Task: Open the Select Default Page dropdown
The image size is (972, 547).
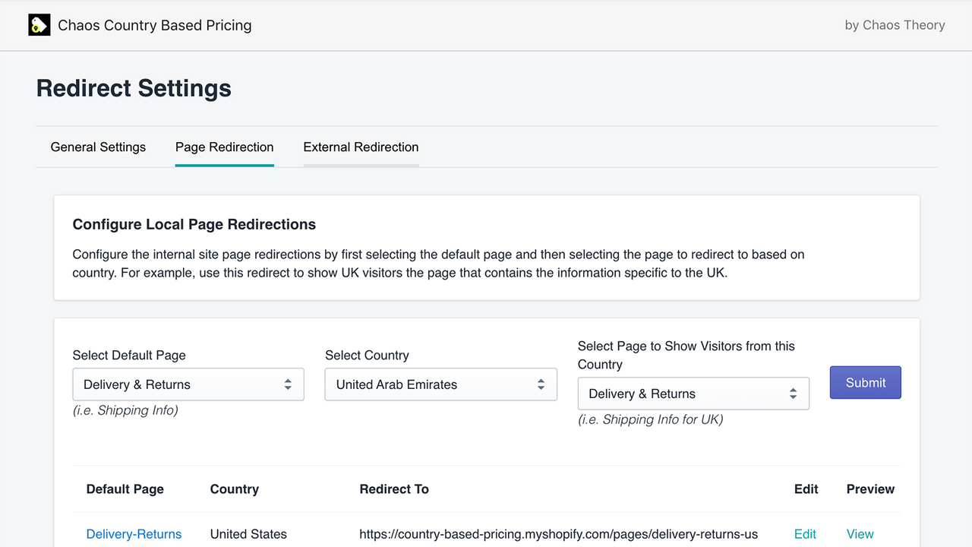Action: point(188,384)
